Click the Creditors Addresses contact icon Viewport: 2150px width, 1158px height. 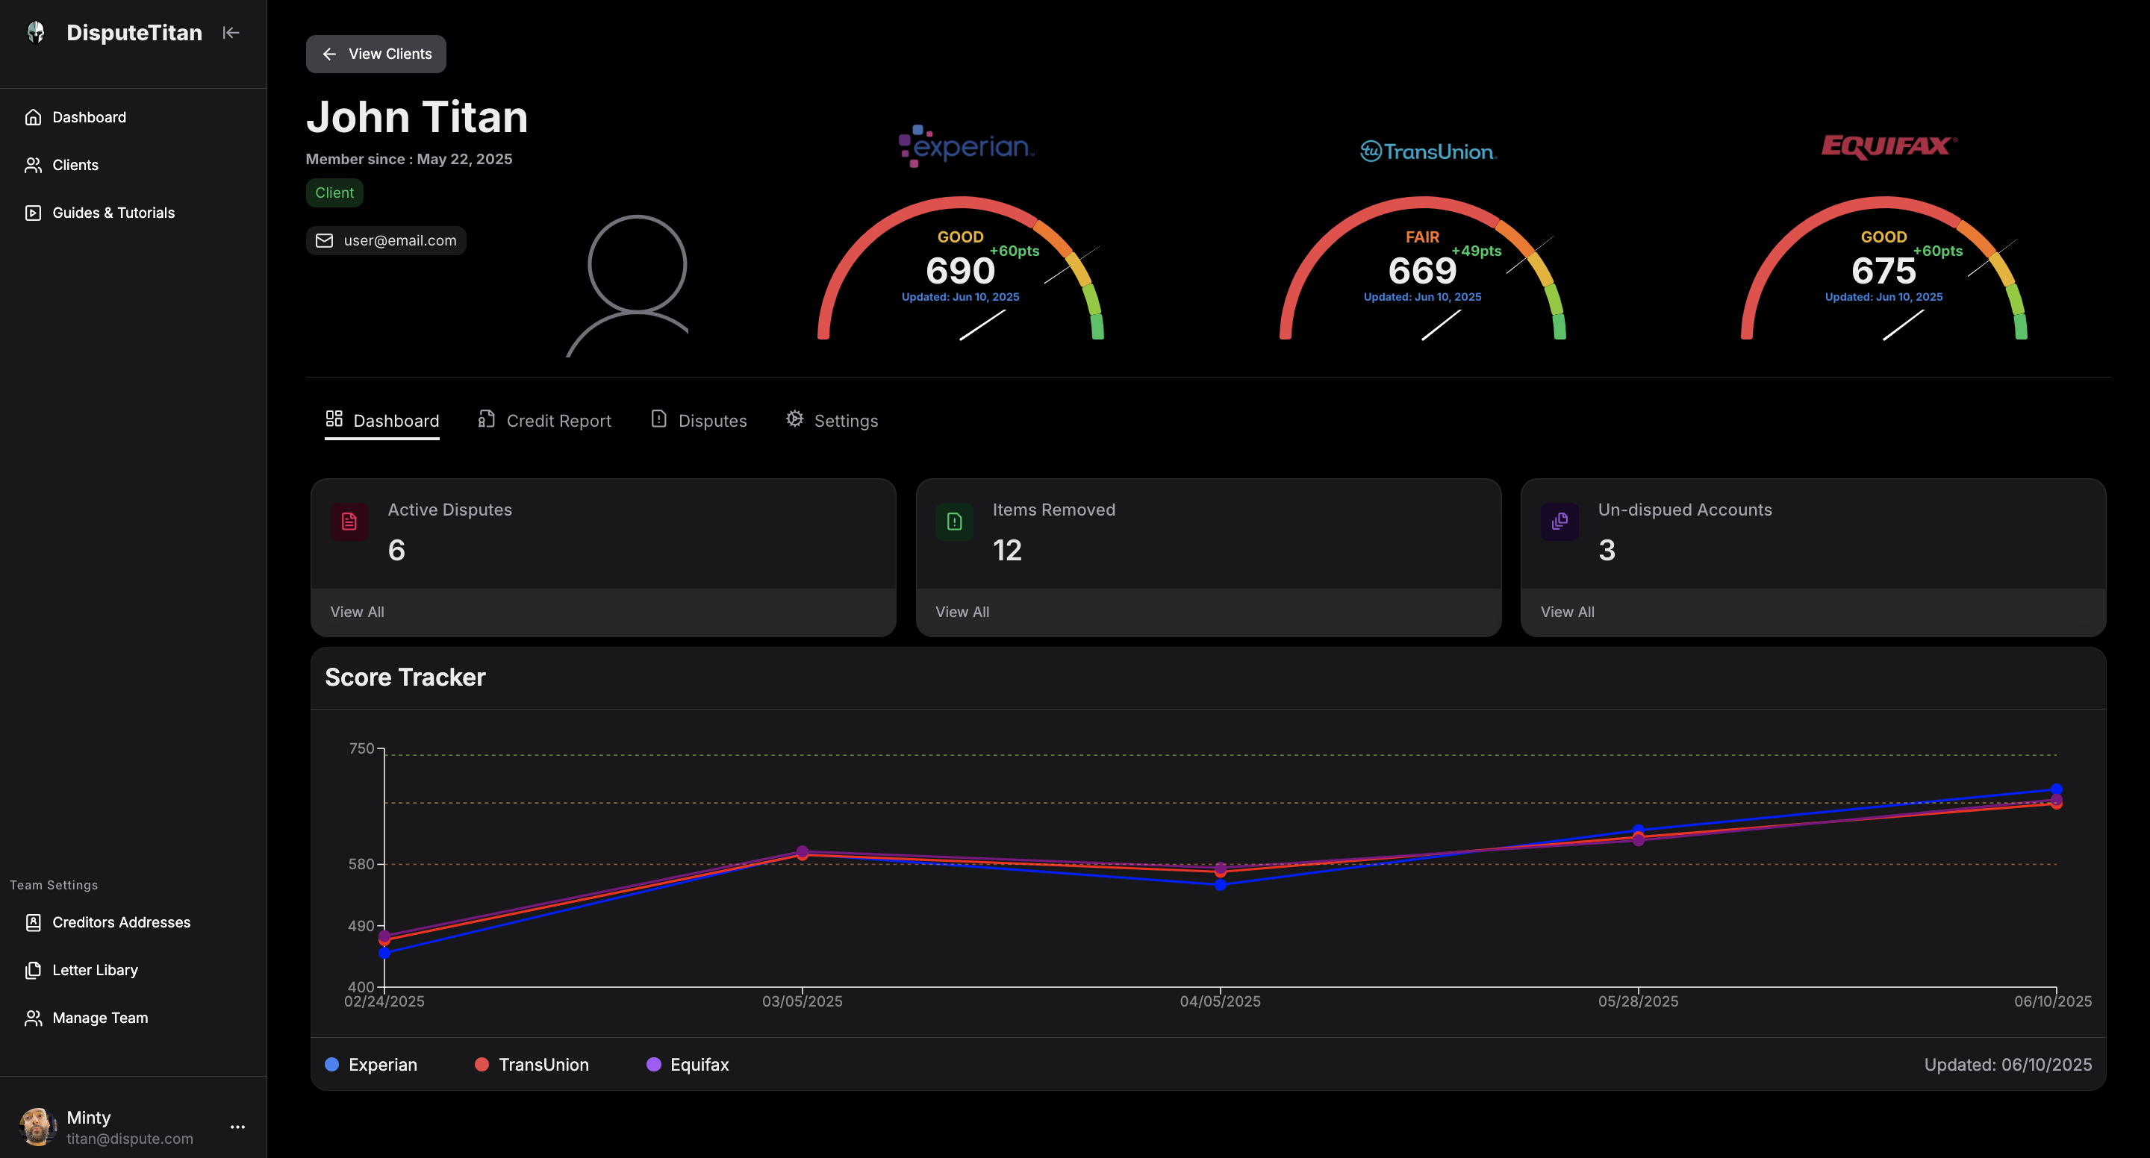[34, 922]
